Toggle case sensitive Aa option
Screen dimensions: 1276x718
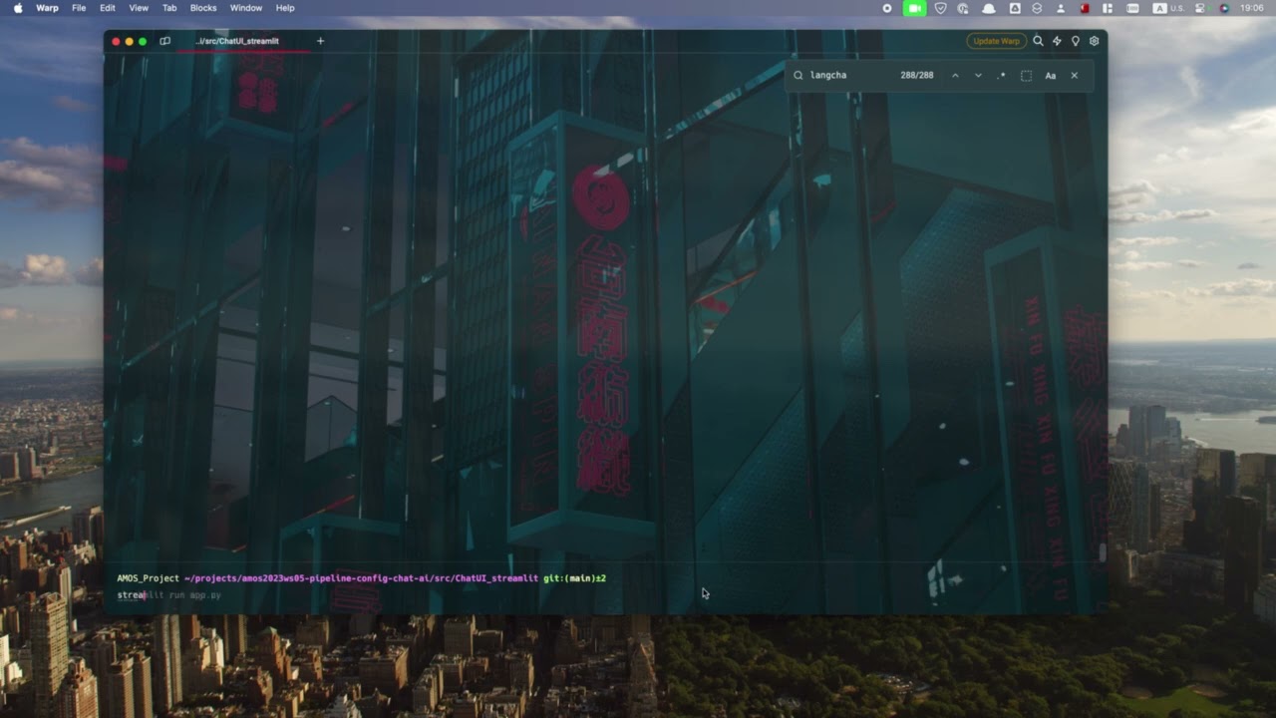[1050, 75]
